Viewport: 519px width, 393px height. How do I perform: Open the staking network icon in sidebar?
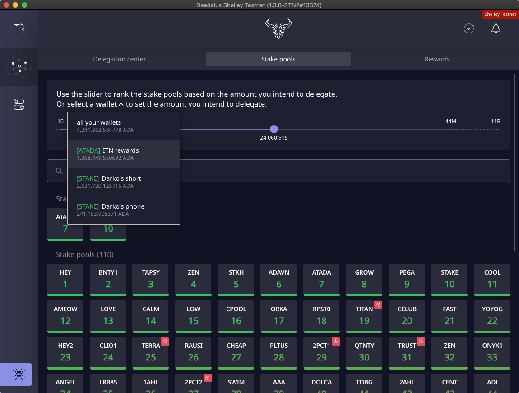pyautogui.click(x=19, y=66)
